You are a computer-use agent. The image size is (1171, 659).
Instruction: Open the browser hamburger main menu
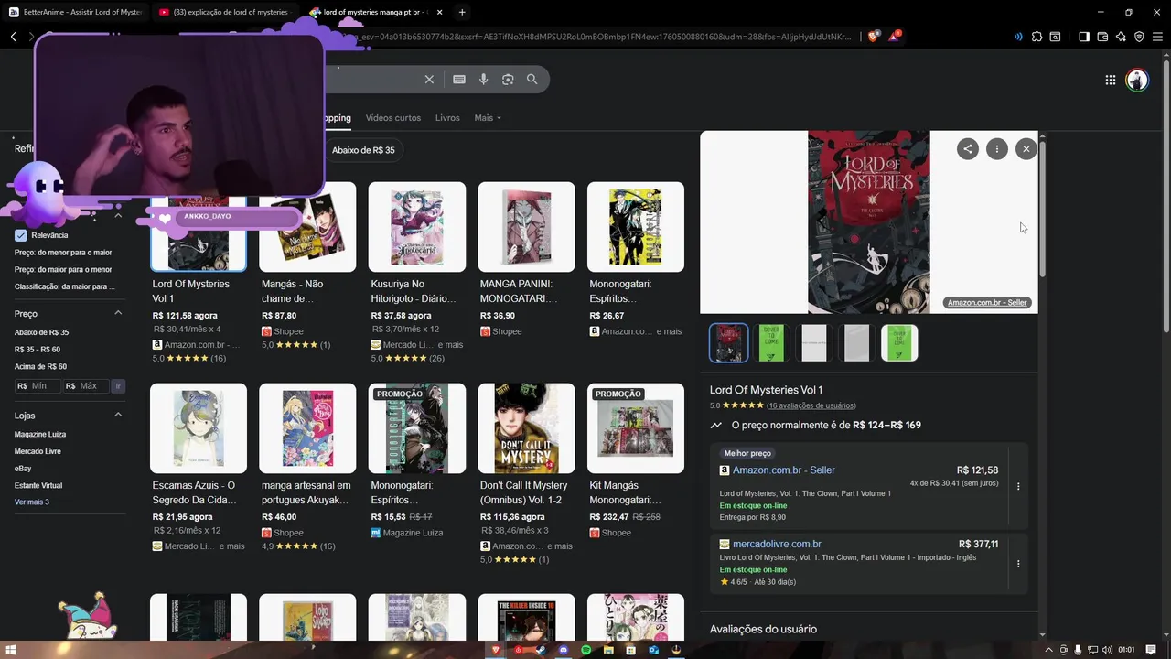(1157, 37)
